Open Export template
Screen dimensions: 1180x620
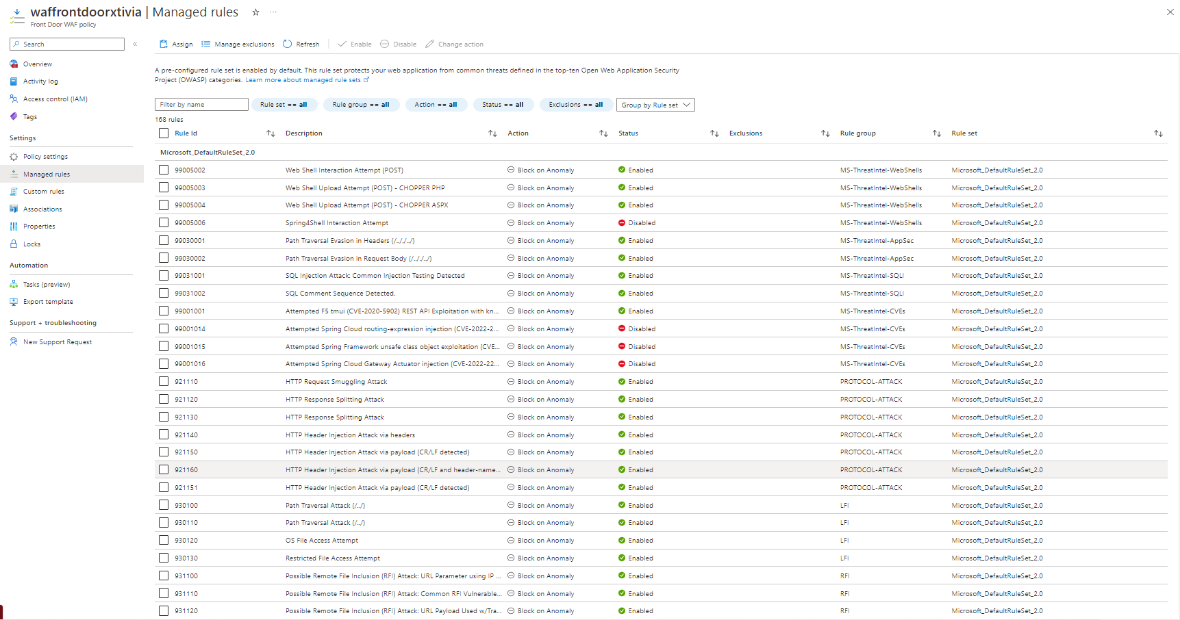click(x=48, y=302)
